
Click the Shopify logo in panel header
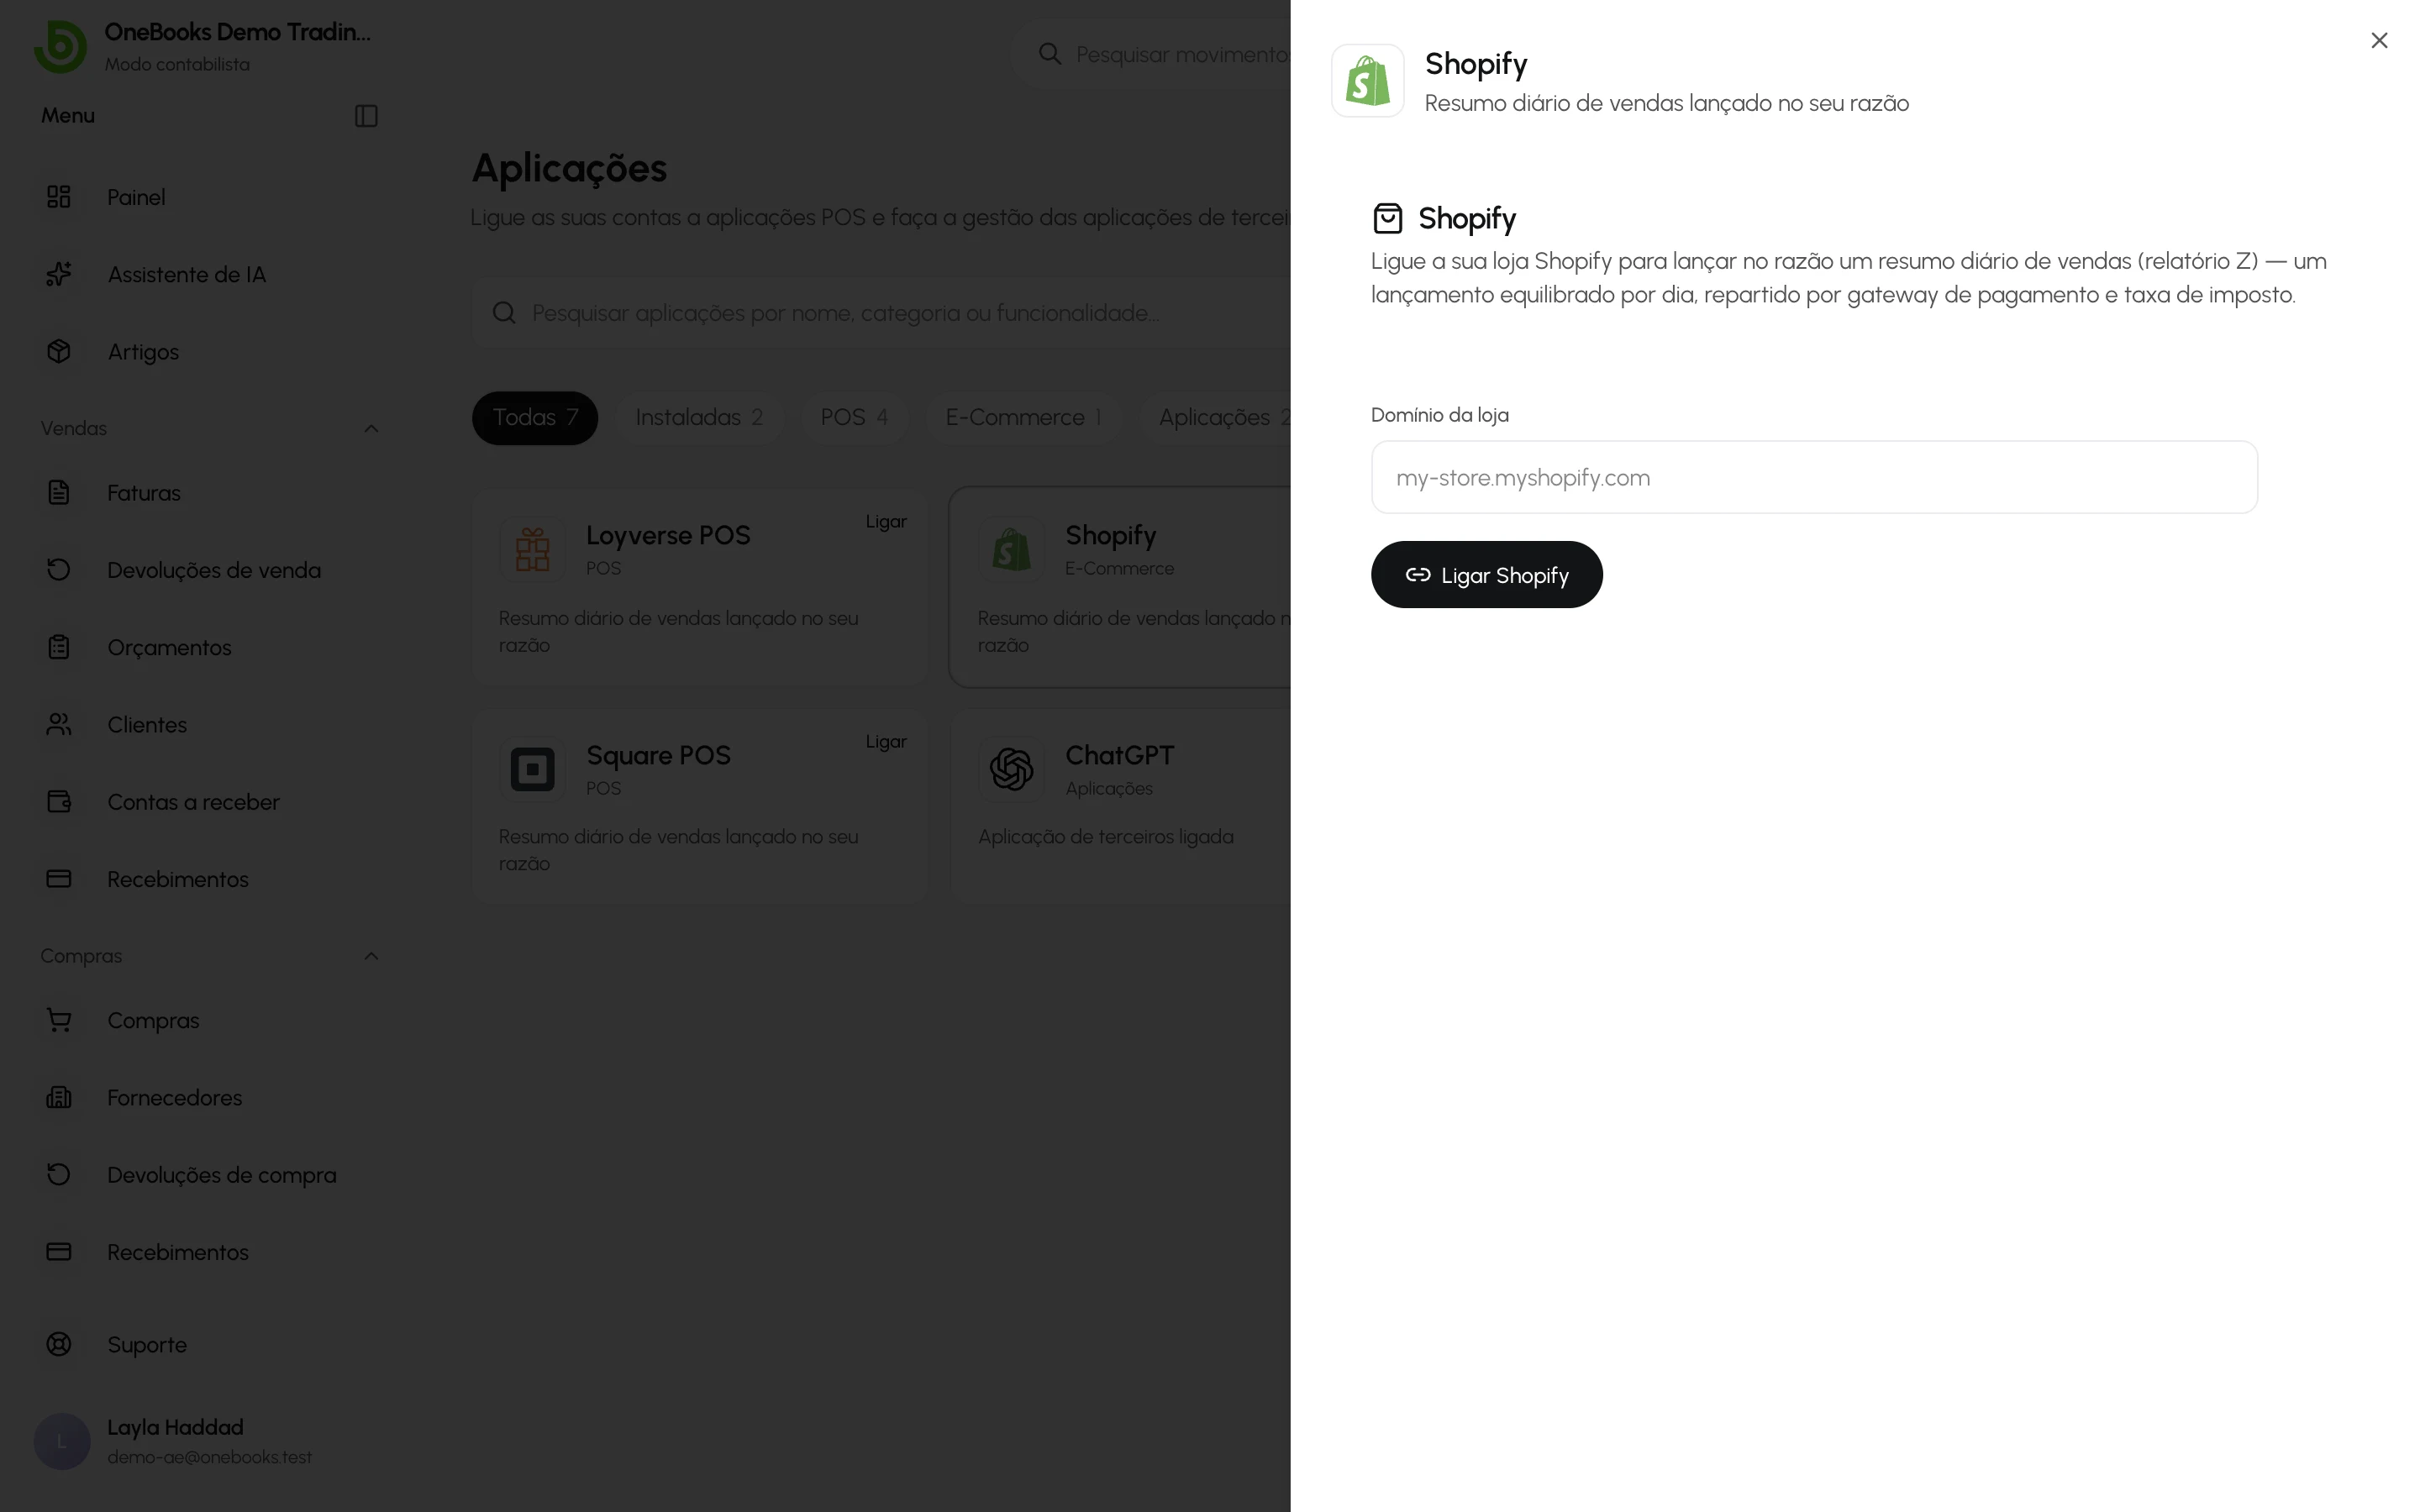(x=1367, y=81)
